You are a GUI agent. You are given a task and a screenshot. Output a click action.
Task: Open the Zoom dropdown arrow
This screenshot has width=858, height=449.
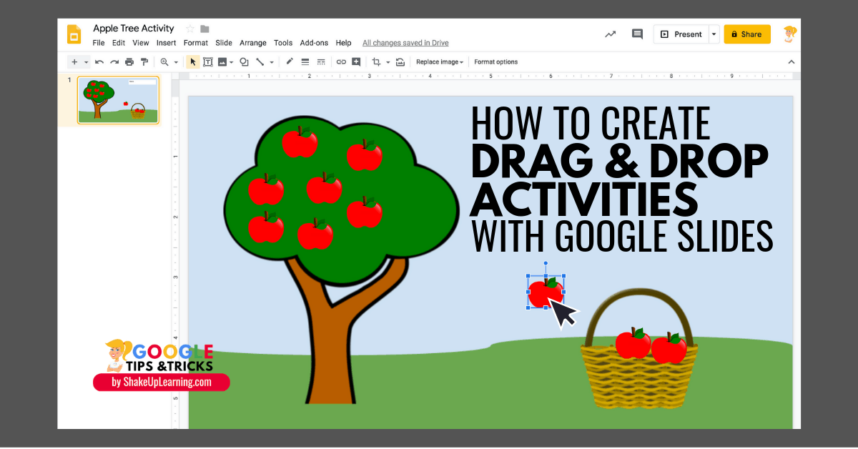tap(176, 61)
